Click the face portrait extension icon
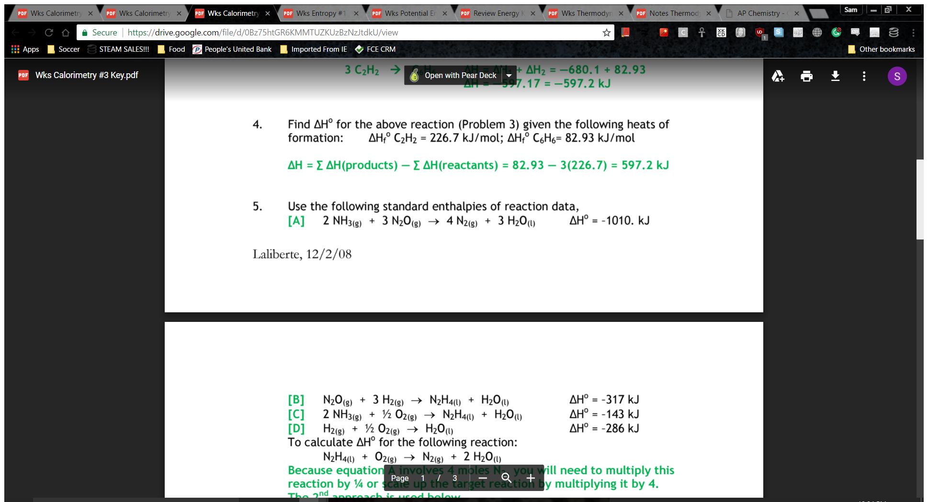The width and height of the screenshot is (928, 502). pos(740,32)
